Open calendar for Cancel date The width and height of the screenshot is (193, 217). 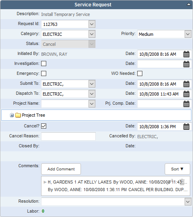[186, 127]
